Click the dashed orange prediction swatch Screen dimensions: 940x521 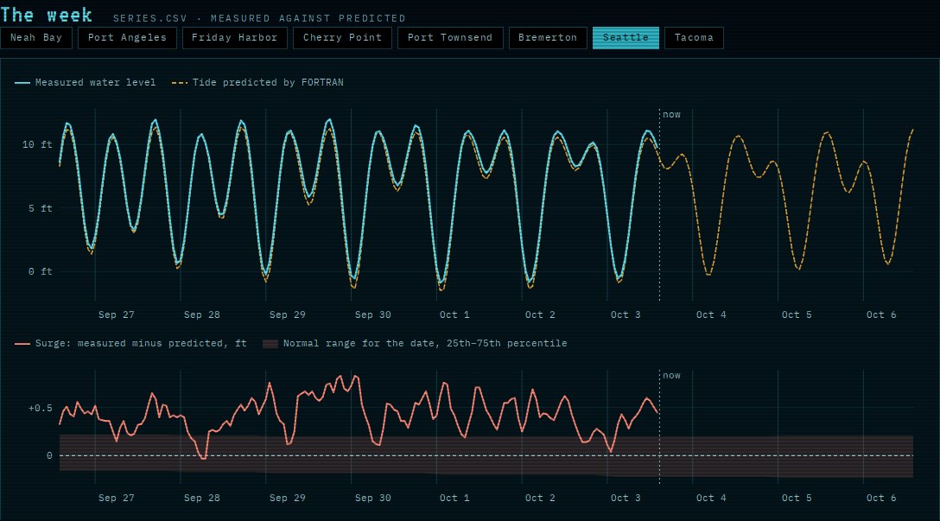(179, 83)
